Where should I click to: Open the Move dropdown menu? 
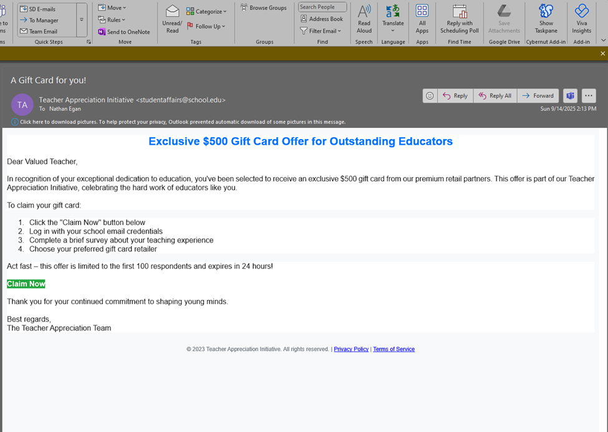113,7
